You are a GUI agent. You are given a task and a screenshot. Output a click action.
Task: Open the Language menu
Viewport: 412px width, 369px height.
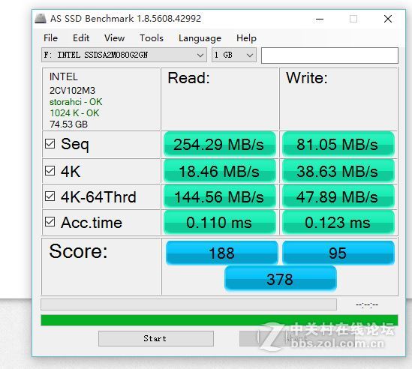coord(200,38)
